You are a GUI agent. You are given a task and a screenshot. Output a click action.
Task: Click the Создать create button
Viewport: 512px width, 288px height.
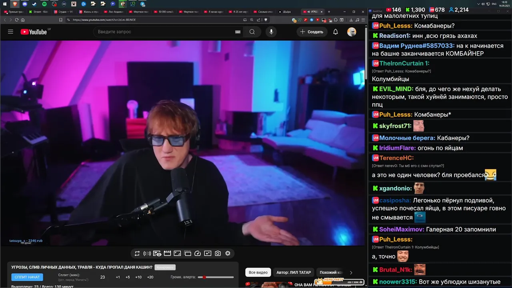(x=312, y=32)
